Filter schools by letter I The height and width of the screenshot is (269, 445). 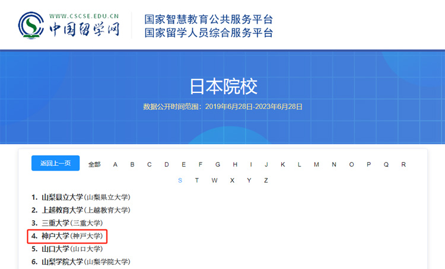click(251, 164)
